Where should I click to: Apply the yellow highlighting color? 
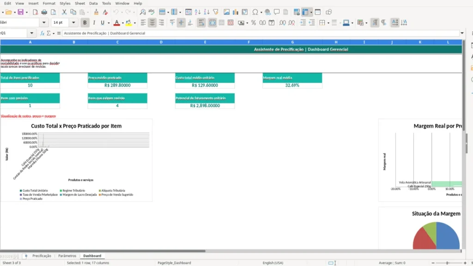[x=128, y=23]
